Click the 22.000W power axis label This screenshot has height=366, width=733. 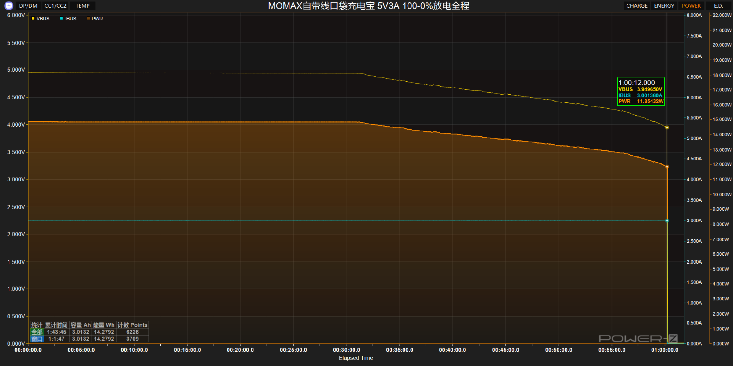coord(722,15)
